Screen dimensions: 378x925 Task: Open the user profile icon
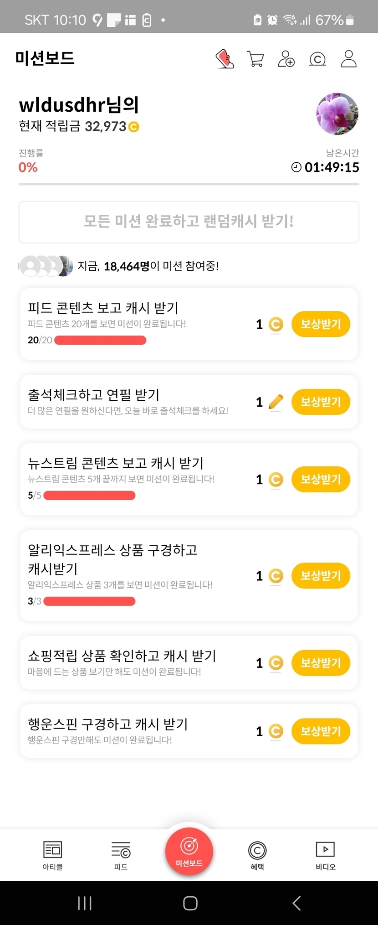(x=348, y=59)
